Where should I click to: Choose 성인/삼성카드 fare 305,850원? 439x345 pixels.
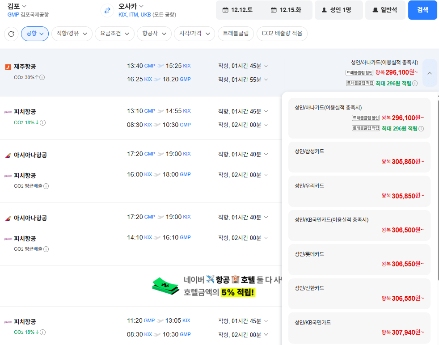point(359,157)
